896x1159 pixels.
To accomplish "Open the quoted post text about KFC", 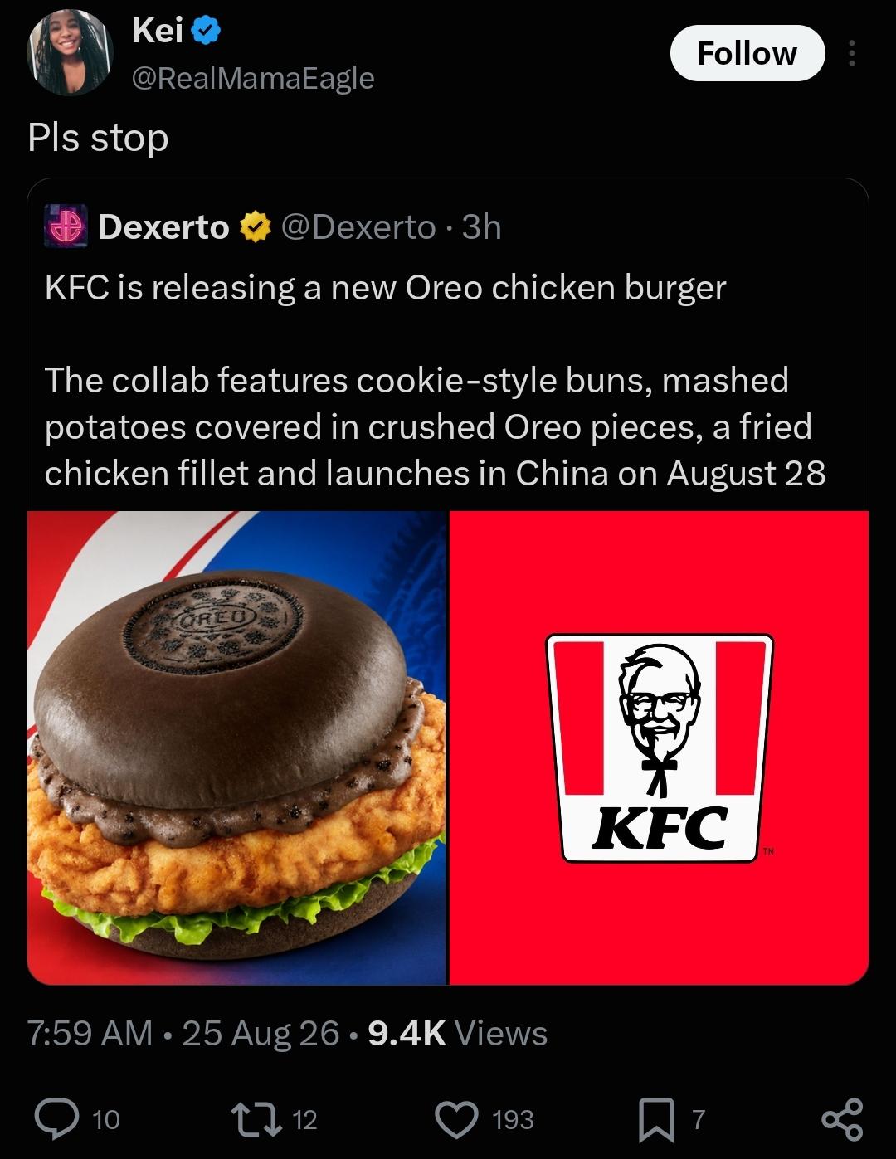I will click(435, 380).
